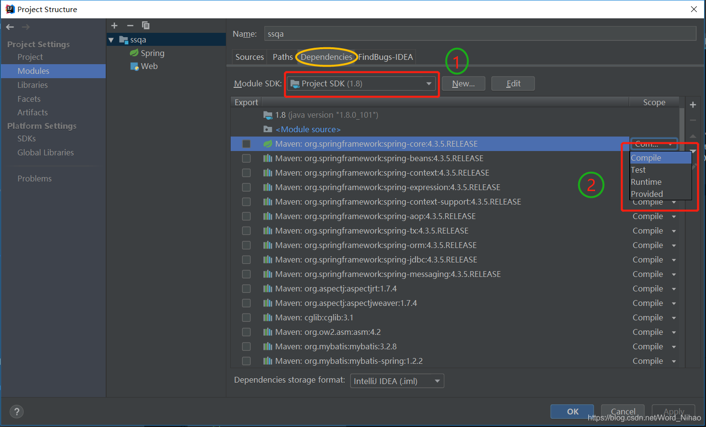Image resolution: width=706 pixels, height=427 pixels.
Task: Click the OK button
Action: point(572,412)
